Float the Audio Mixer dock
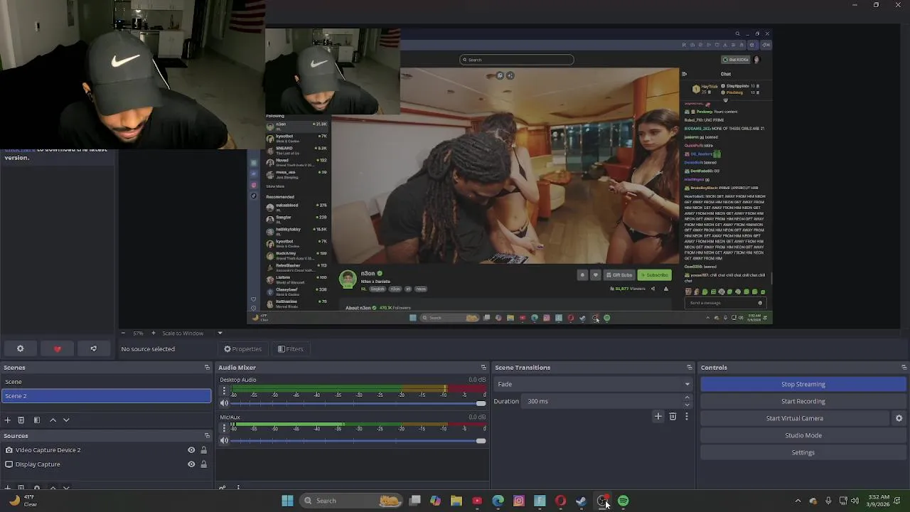The height and width of the screenshot is (512, 910). (x=483, y=368)
